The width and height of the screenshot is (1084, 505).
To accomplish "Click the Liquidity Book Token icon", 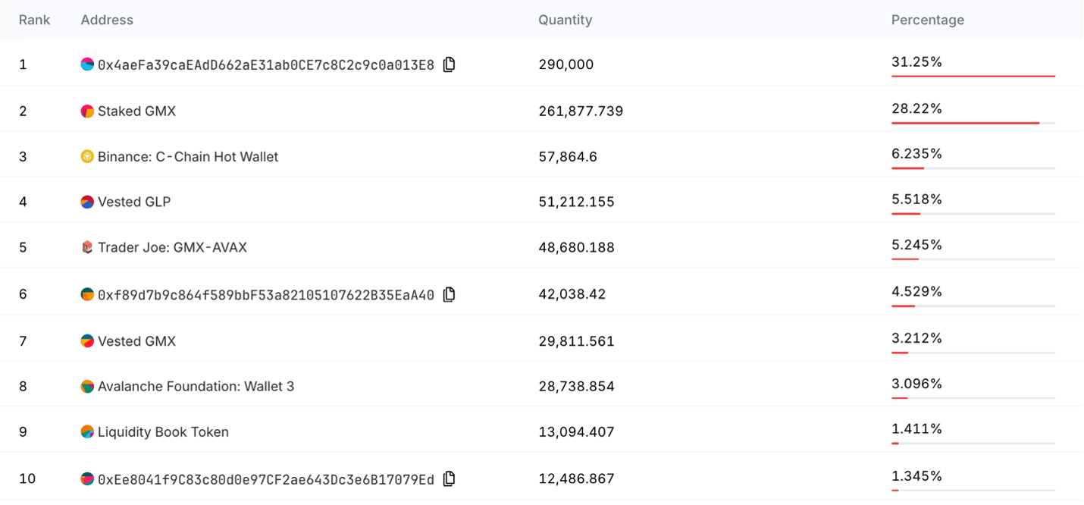I will pyautogui.click(x=87, y=431).
